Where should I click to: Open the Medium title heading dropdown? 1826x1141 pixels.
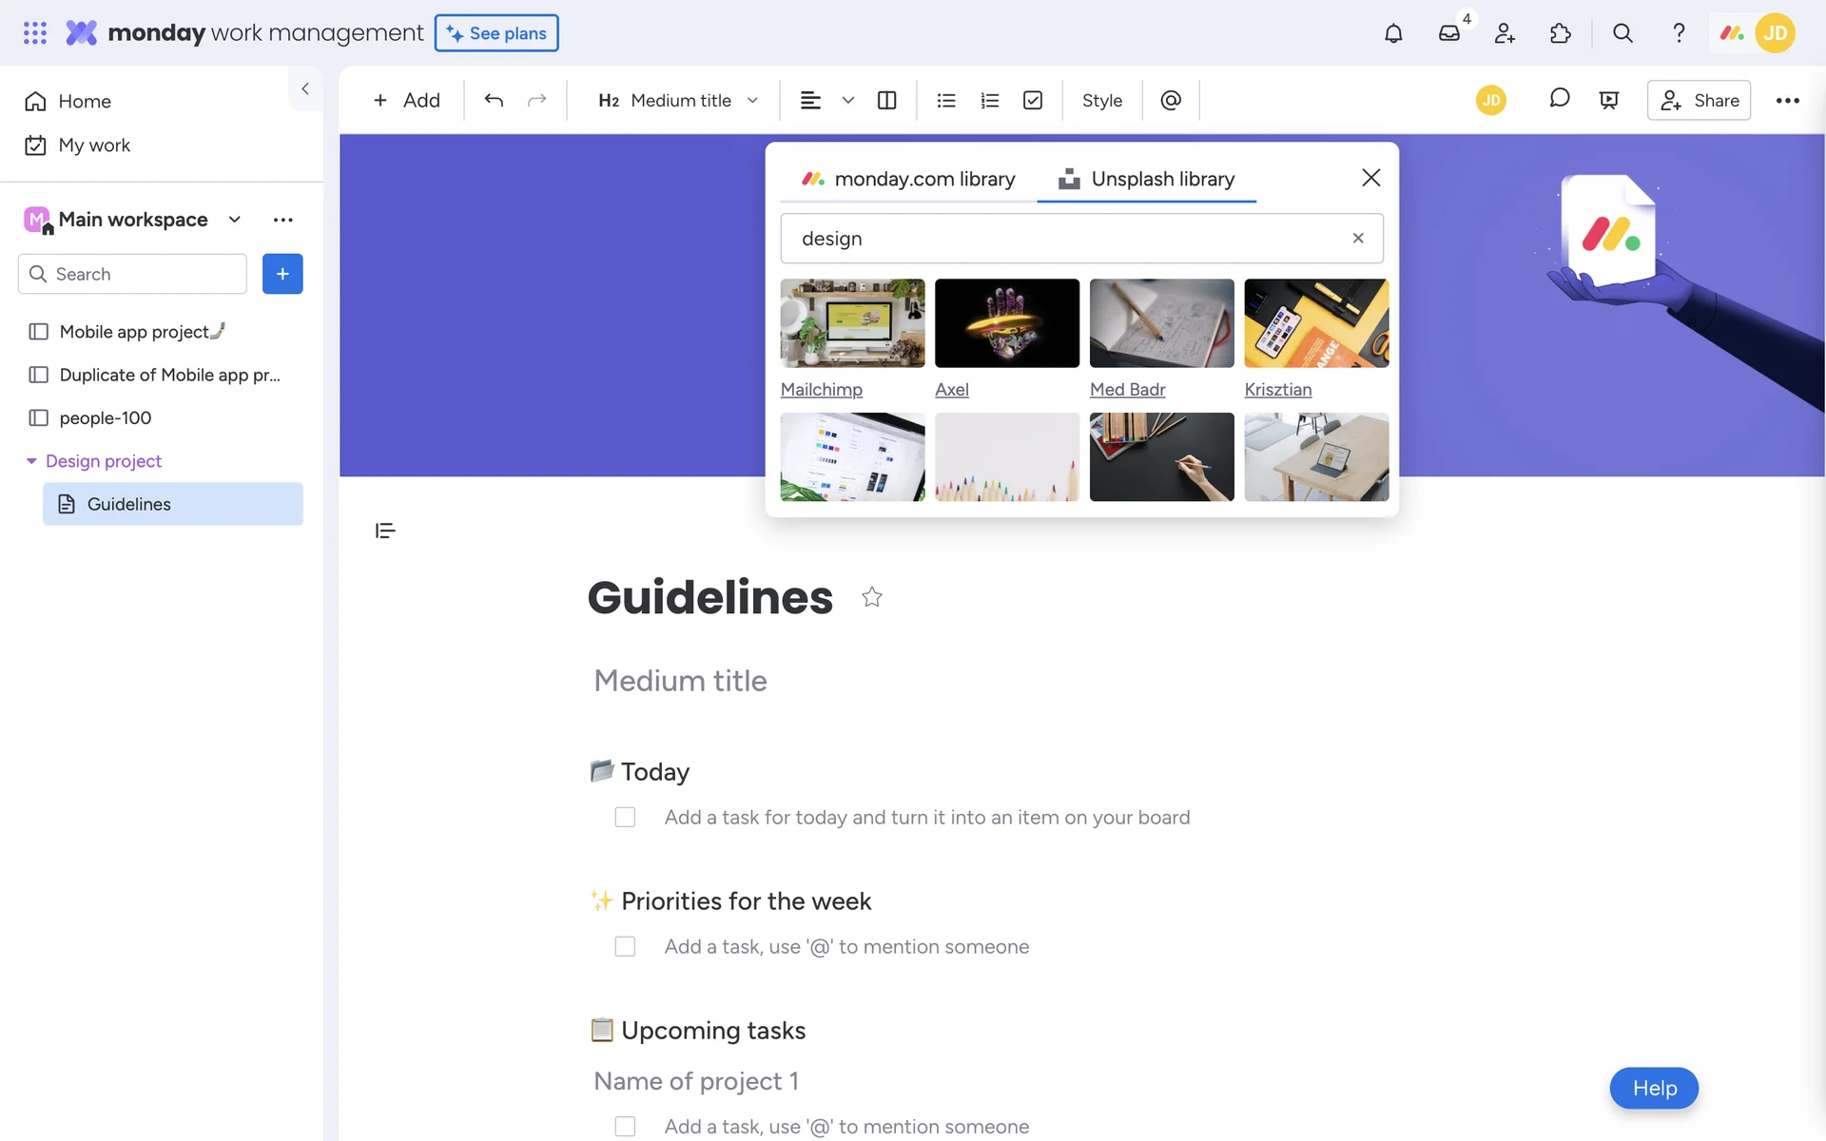(678, 100)
